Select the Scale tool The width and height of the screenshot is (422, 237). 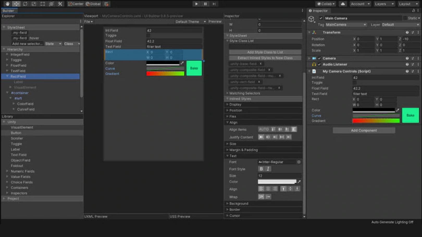point(34,4)
